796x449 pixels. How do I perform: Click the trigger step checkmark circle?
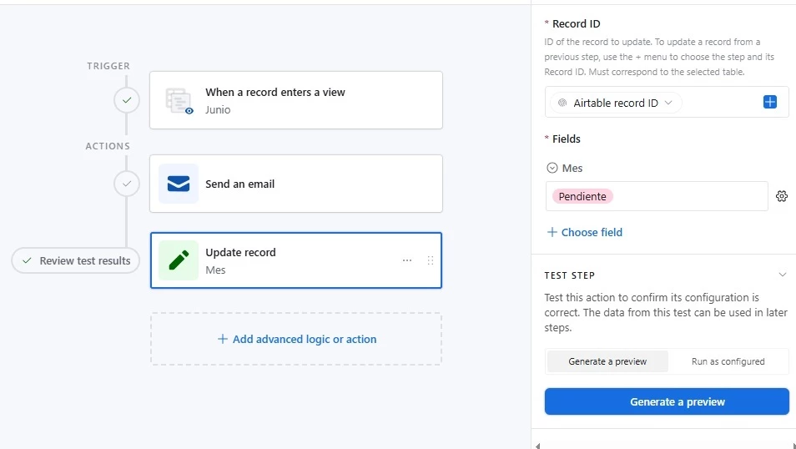click(x=126, y=100)
